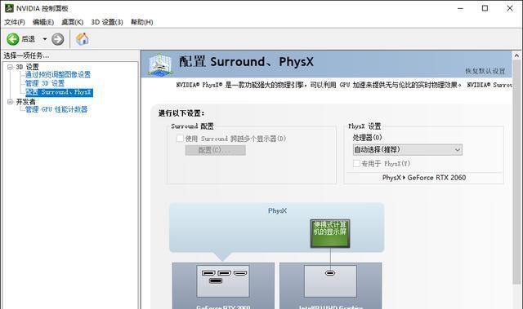Click the green Back arrow button
The image size is (523, 309).
(13, 39)
